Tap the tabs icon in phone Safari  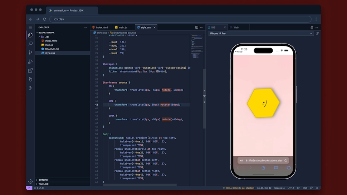pyautogui.click(x=289, y=167)
